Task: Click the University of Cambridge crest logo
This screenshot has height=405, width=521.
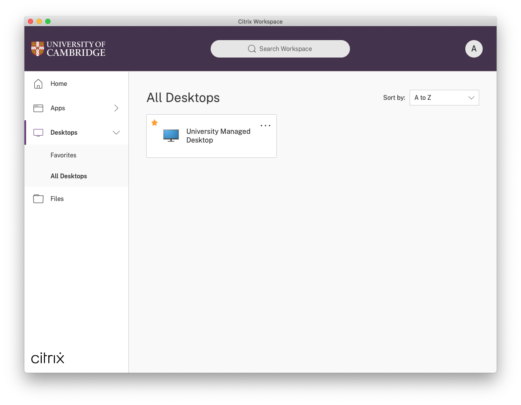Action: 37,49
